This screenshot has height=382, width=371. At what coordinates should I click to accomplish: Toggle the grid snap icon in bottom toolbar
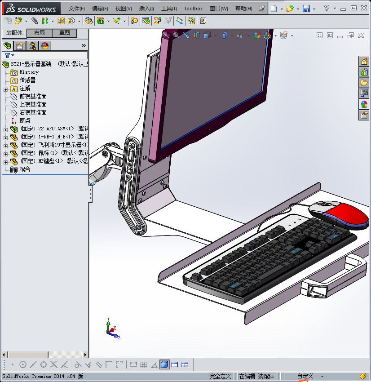pos(144,365)
